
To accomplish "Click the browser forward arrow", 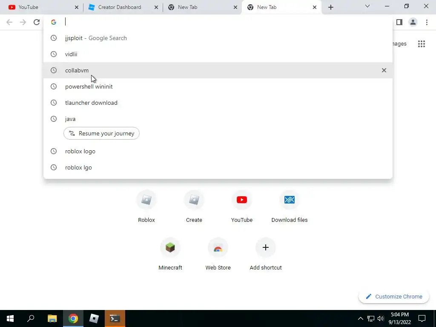I will (x=23, y=22).
